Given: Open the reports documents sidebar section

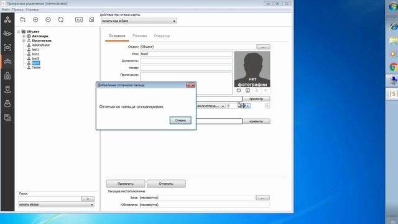Looking at the screenshot, I should (7, 118).
